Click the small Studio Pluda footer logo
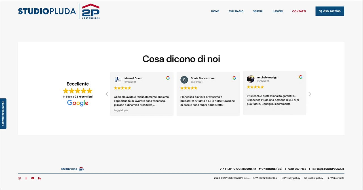Screen dimensions: 363x190 pyautogui.click(x=72, y=169)
